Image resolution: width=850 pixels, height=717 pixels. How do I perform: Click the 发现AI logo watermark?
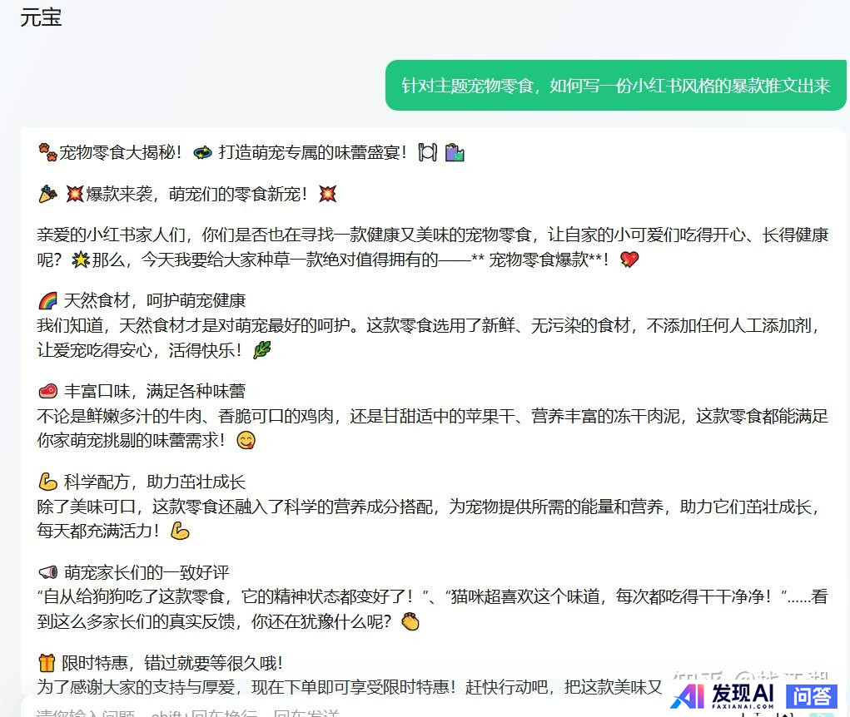pyautogui.click(x=723, y=695)
